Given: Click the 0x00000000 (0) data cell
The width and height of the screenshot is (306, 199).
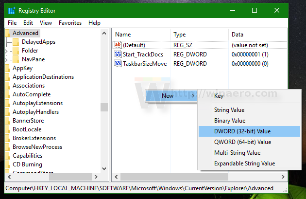Looking at the screenshot, I should click(250, 64).
